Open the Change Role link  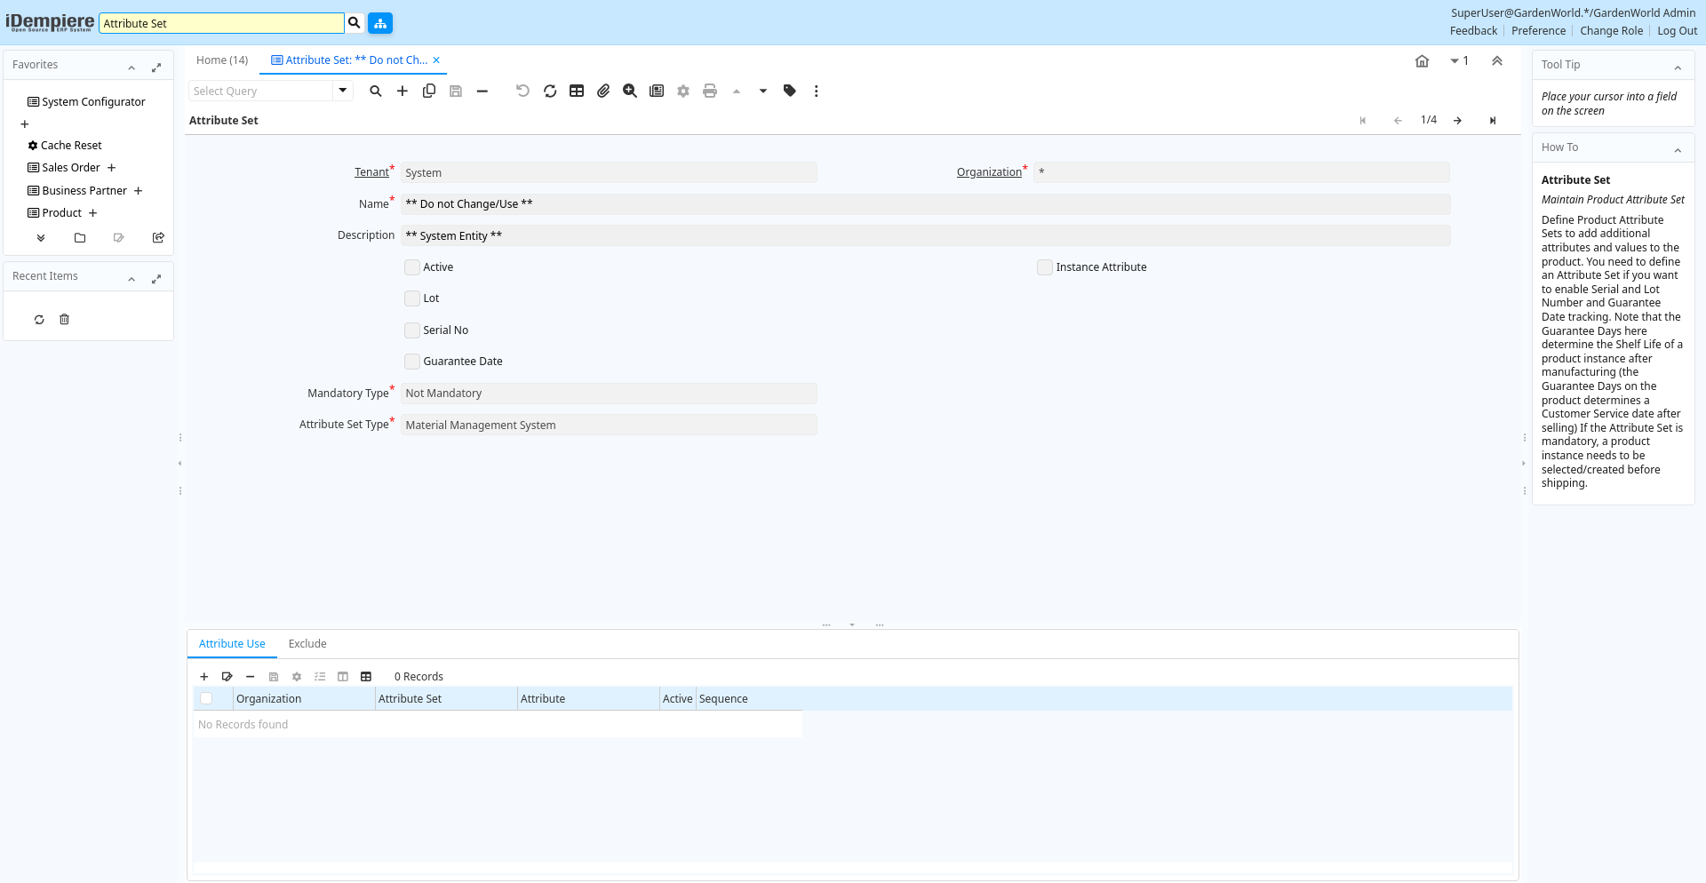click(x=1611, y=31)
